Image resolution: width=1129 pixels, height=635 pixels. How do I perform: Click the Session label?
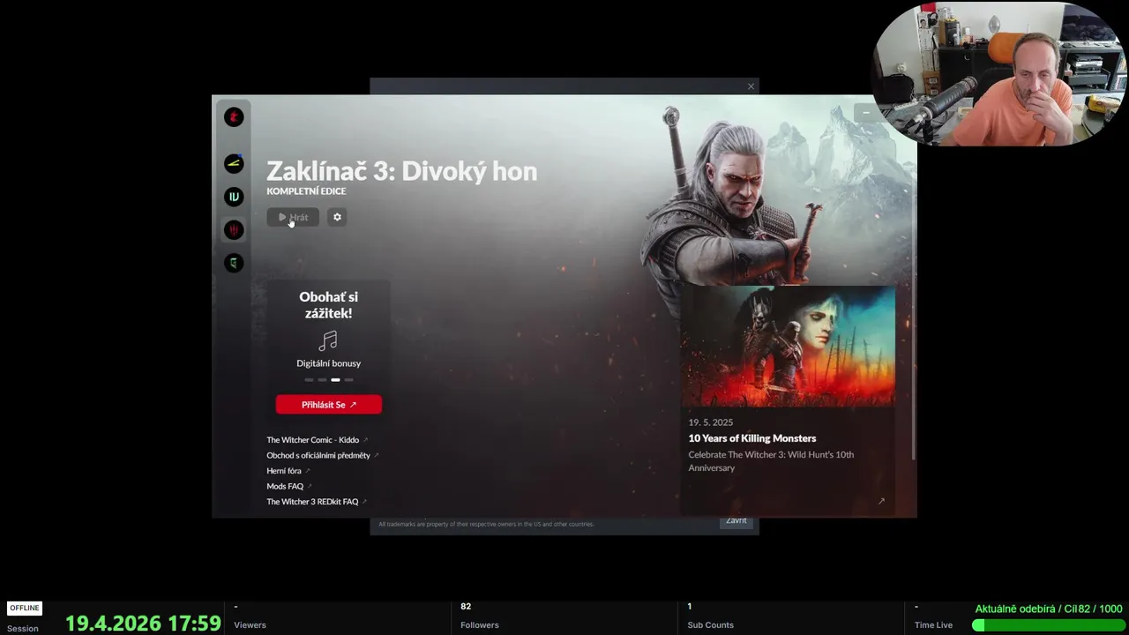(x=23, y=629)
